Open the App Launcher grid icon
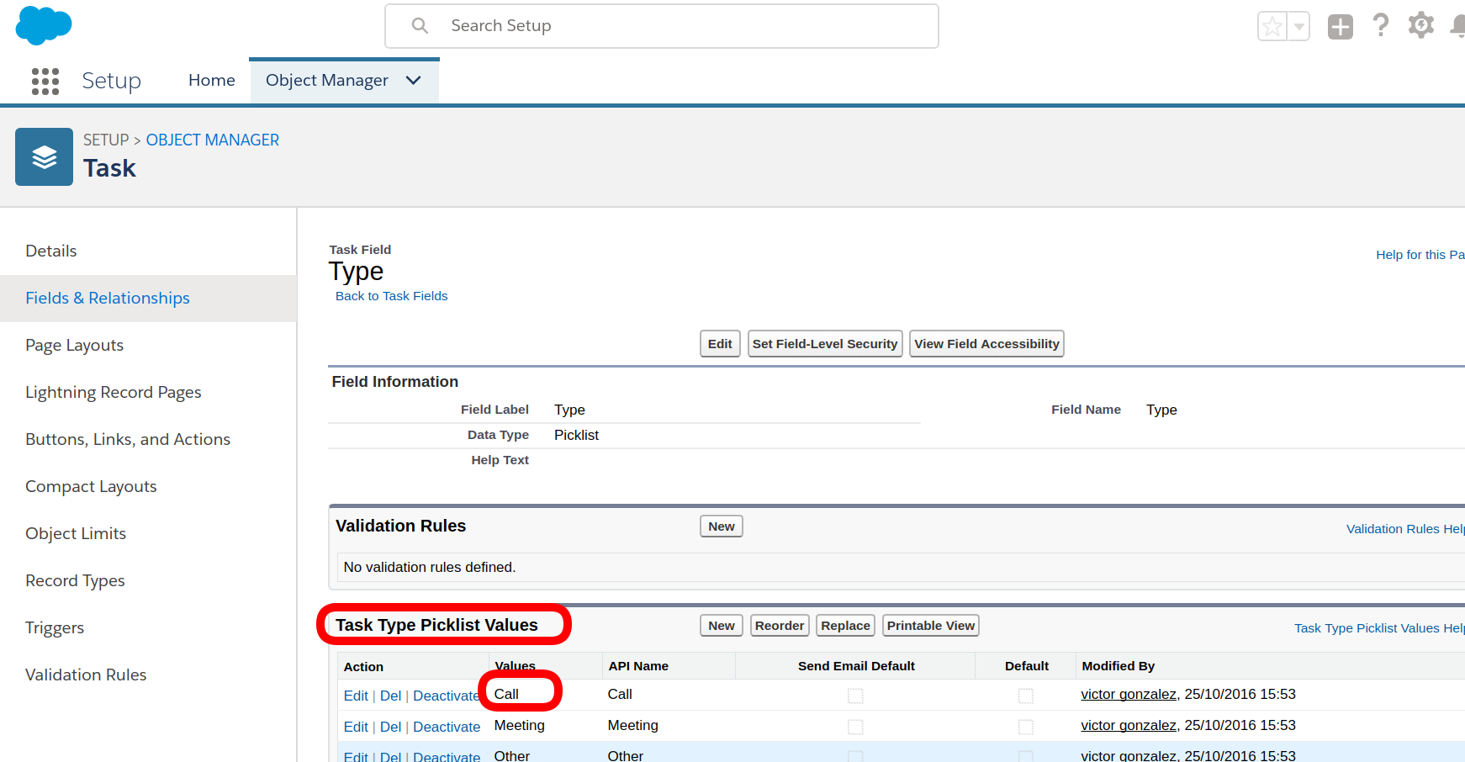Screen dimensions: 1465x762 click(45, 82)
